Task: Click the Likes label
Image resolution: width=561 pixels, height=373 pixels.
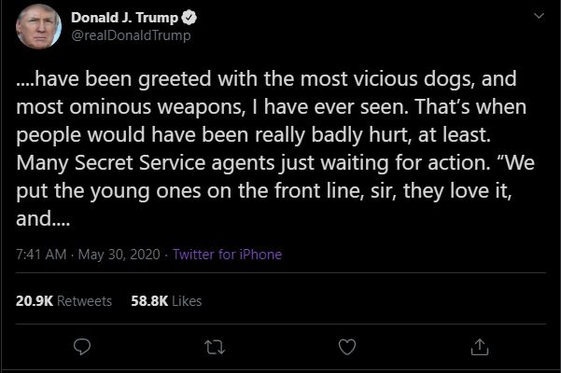Action: click(187, 300)
